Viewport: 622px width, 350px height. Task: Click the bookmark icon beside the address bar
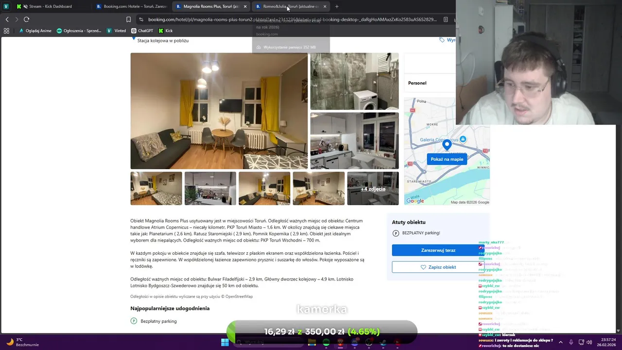(x=128, y=19)
